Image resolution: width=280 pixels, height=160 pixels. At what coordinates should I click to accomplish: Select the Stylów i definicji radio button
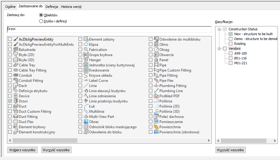[x=41, y=21]
